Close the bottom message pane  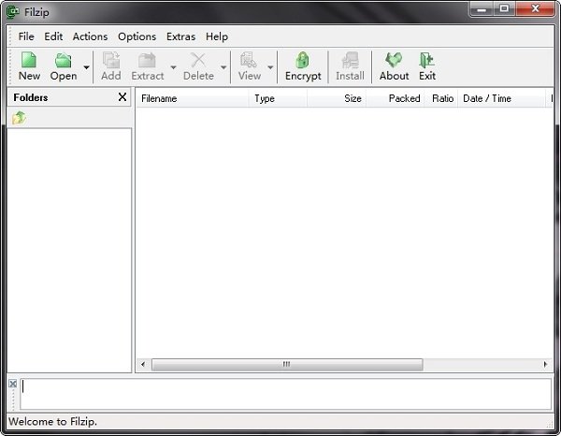click(13, 385)
